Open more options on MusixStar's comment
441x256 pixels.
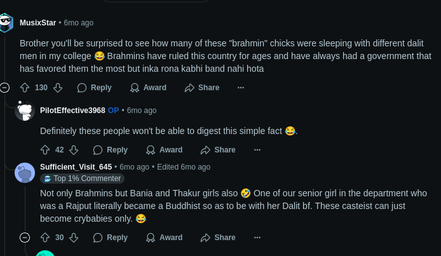[241, 88]
